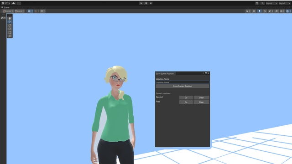Click the Play button
The height and width of the screenshot is (164, 292).
click(141, 3)
